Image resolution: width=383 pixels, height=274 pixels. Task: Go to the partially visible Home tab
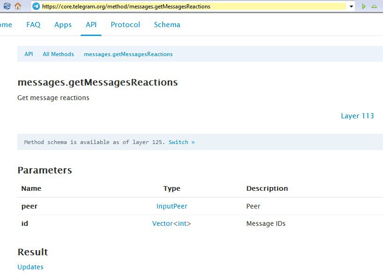pyautogui.click(x=6, y=25)
